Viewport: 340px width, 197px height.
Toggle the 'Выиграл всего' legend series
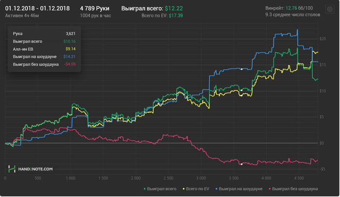160,189
